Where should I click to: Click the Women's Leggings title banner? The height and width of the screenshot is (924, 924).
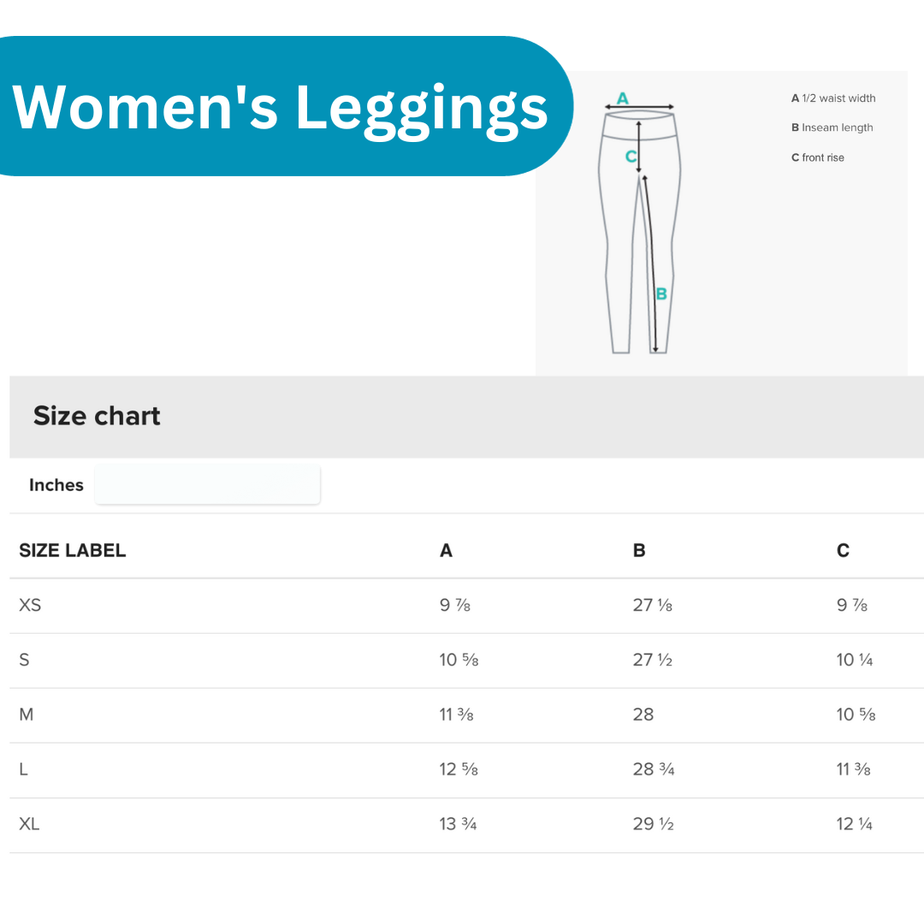[280, 106]
